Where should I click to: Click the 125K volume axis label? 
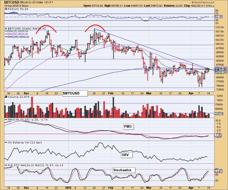[220, 96]
